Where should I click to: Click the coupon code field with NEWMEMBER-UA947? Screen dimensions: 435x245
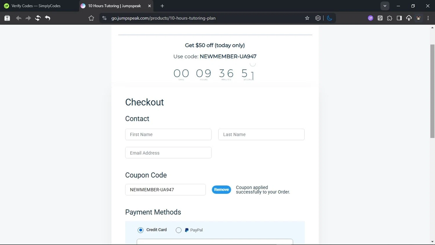tap(165, 190)
